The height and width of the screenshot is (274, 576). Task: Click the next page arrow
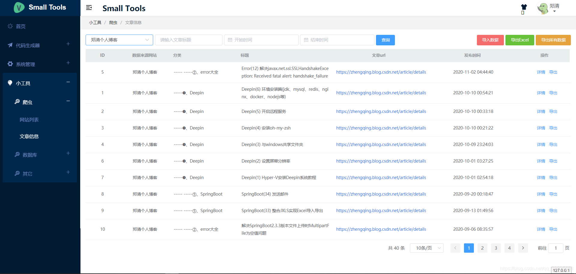click(523, 248)
